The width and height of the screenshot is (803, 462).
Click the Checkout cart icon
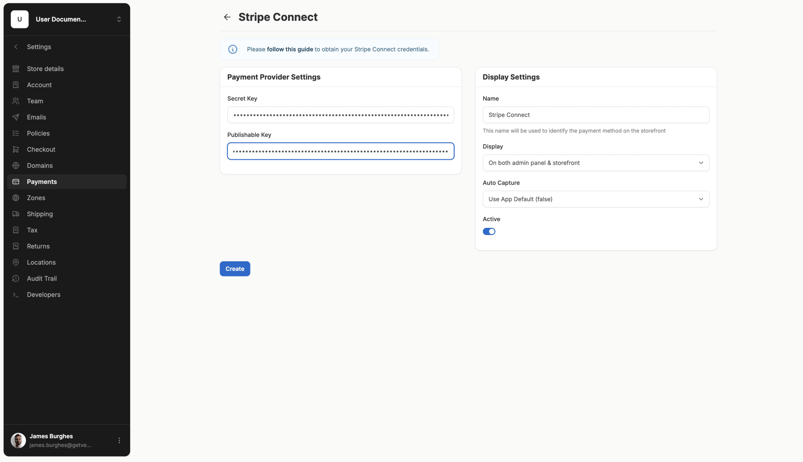point(16,150)
